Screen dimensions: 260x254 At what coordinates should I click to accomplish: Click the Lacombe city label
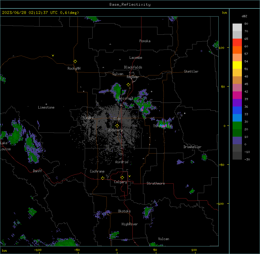[136, 58]
